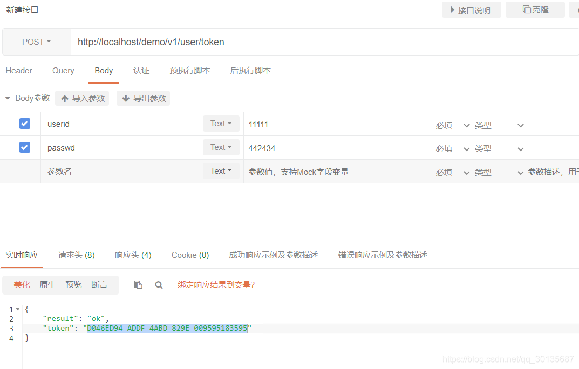Click the 绑定响应结果到变量? link
Screen dimensions: 579x369
[x=216, y=284]
